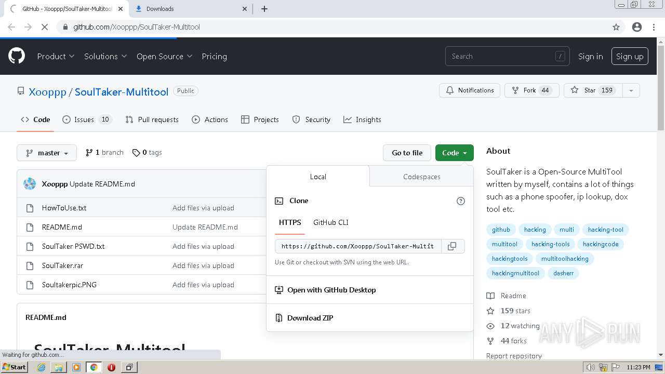665x374 pixels.
Task: Open the Pricing page
Action: point(214,56)
